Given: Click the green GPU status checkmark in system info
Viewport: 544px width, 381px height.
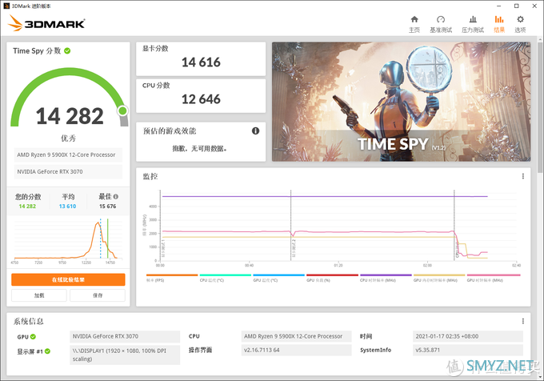Looking at the screenshot, I should pos(33,337).
